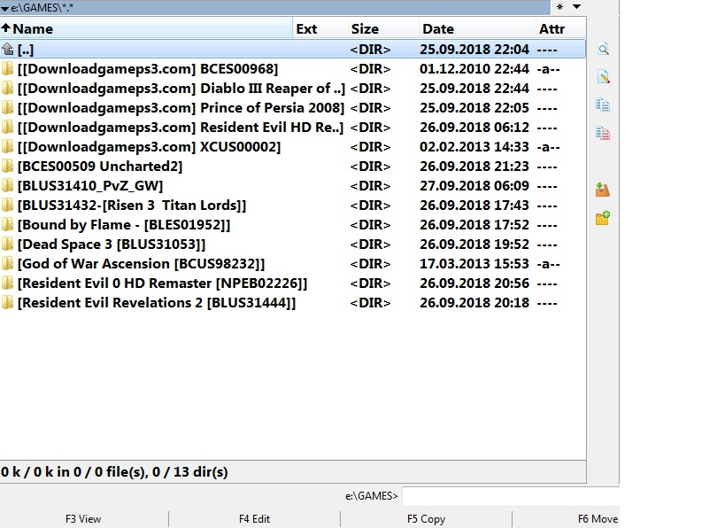Click the folder icon of BCES00968
This screenshot has height=528, width=725.
click(x=7, y=69)
